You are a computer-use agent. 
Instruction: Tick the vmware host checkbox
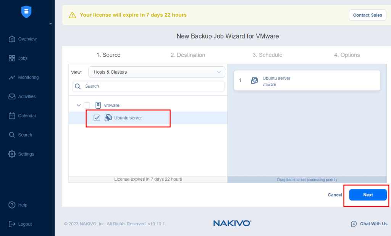(87, 105)
